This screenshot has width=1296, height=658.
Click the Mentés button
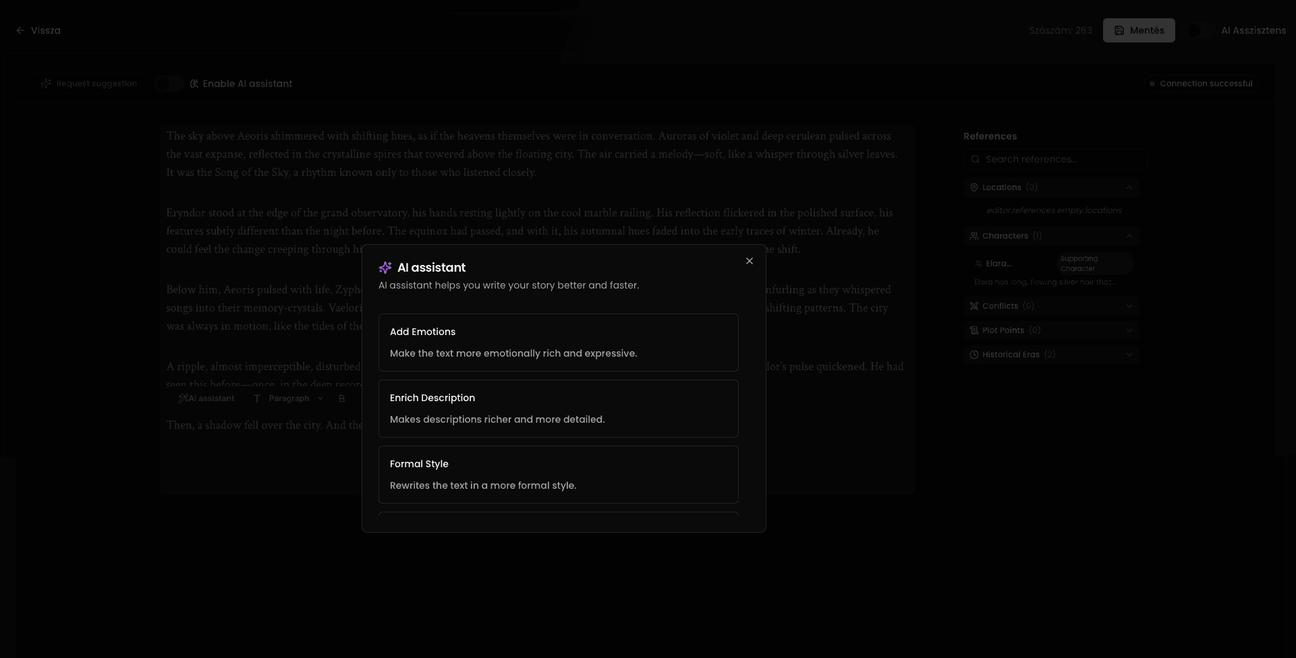point(1139,30)
